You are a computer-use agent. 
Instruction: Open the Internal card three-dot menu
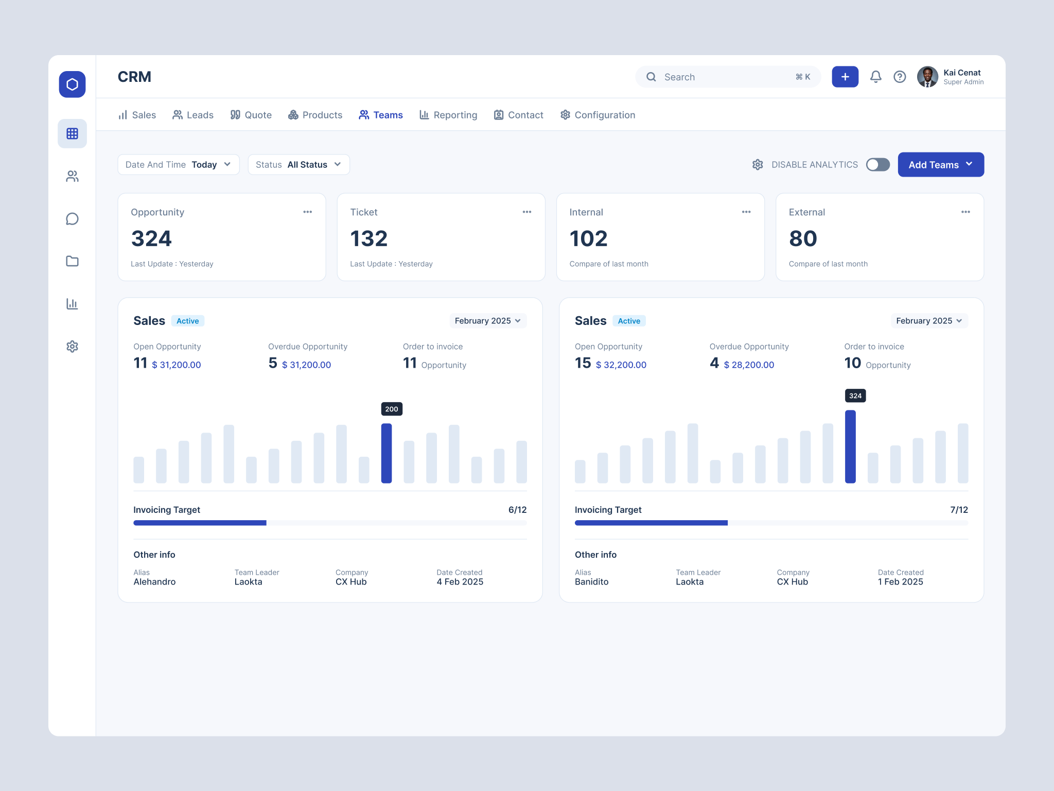coord(746,212)
